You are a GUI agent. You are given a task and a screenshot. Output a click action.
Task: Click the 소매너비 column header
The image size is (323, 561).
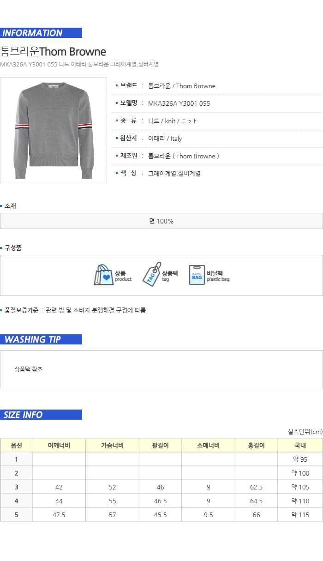pos(208,446)
